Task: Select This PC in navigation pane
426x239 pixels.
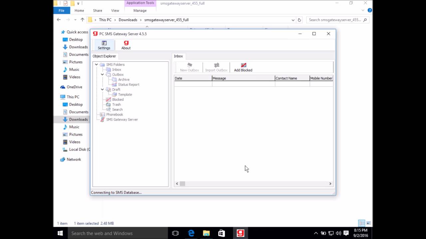Action: (x=73, y=97)
